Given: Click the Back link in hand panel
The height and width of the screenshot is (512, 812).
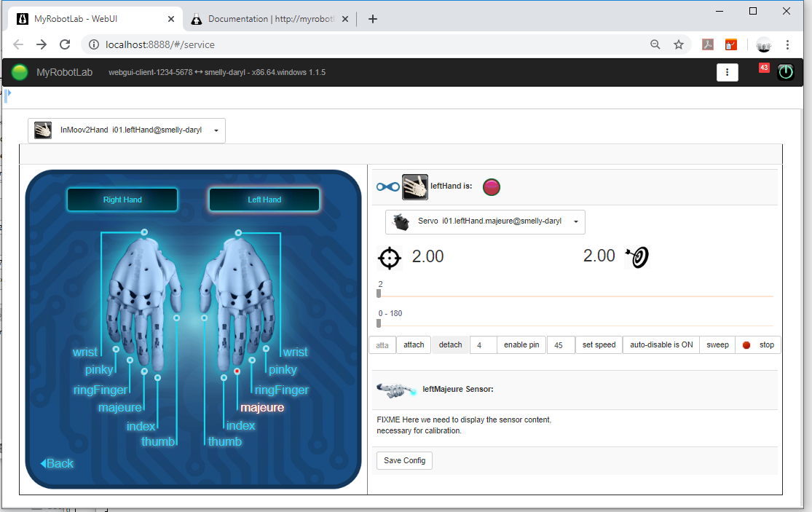Looking at the screenshot, I should coord(57,464).
